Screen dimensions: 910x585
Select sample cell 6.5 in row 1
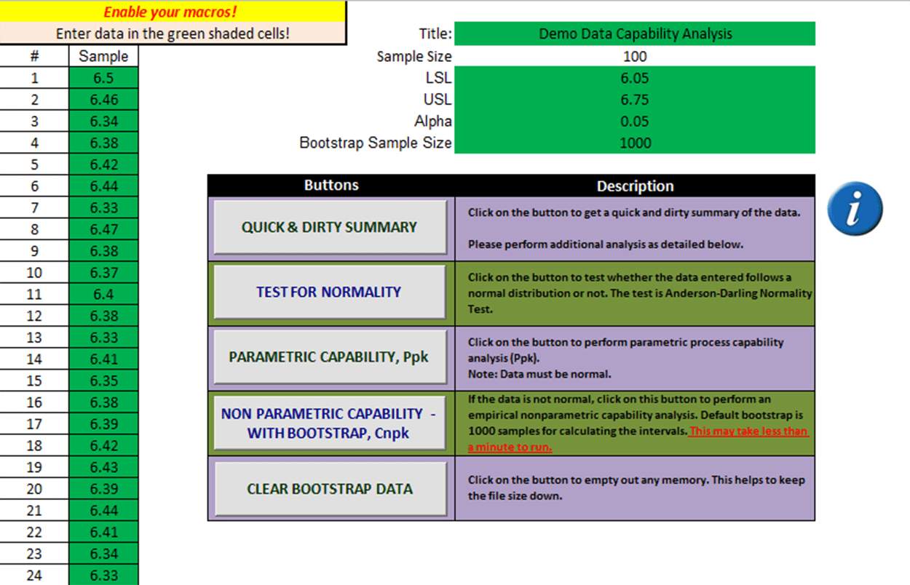[103, 78]
